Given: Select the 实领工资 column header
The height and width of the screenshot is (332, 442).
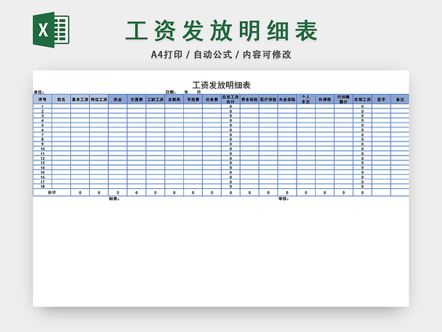Looking at the screenshot, I should pos(362,100).
